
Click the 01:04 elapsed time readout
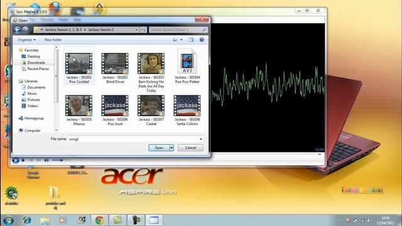point(320,149)
